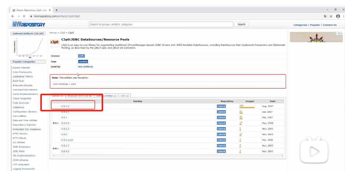Click the Search button
Screen dimensions: 345x171
(x=242, y=25)
